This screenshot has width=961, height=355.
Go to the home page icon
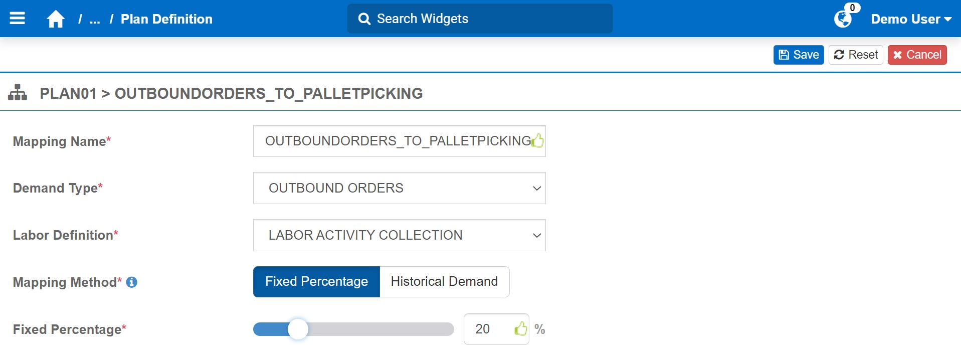56,19
